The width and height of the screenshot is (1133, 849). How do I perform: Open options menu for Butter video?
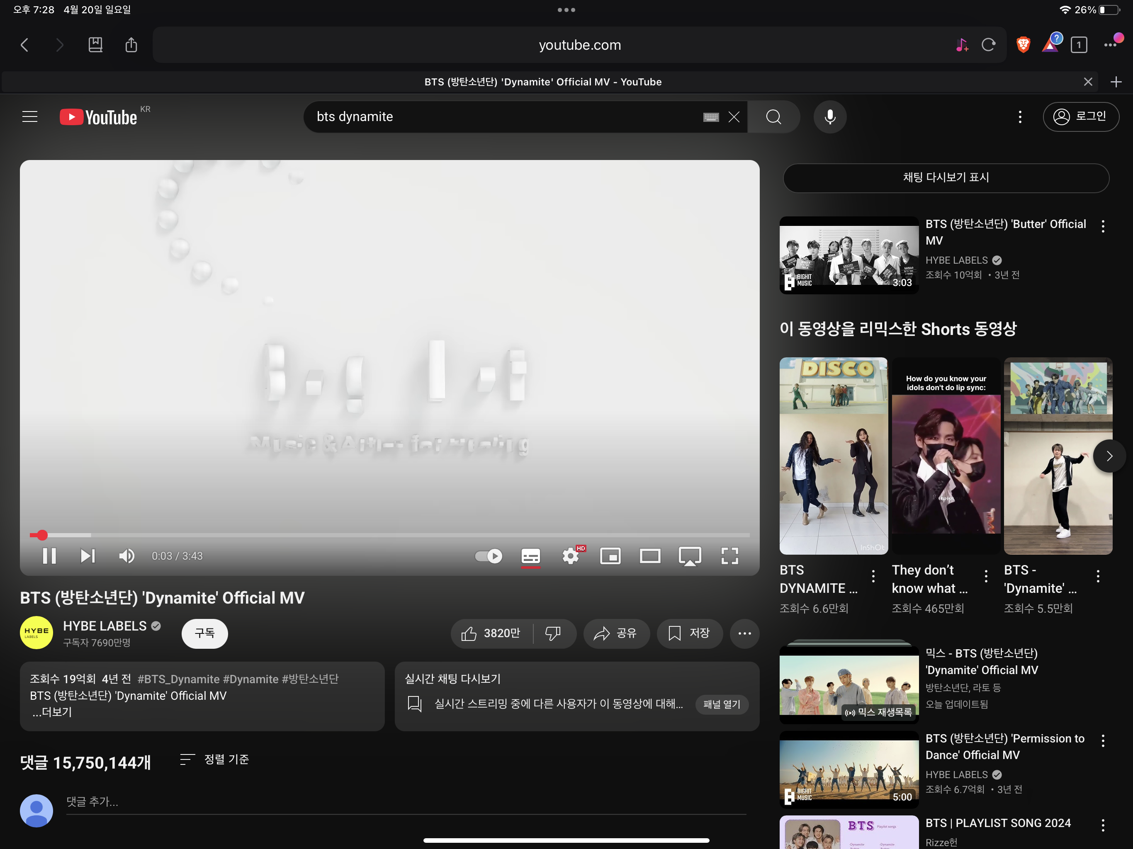(1103, 226)
